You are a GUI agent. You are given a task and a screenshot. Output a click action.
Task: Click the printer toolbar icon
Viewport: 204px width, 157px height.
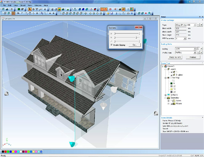[x=128, y=13]
